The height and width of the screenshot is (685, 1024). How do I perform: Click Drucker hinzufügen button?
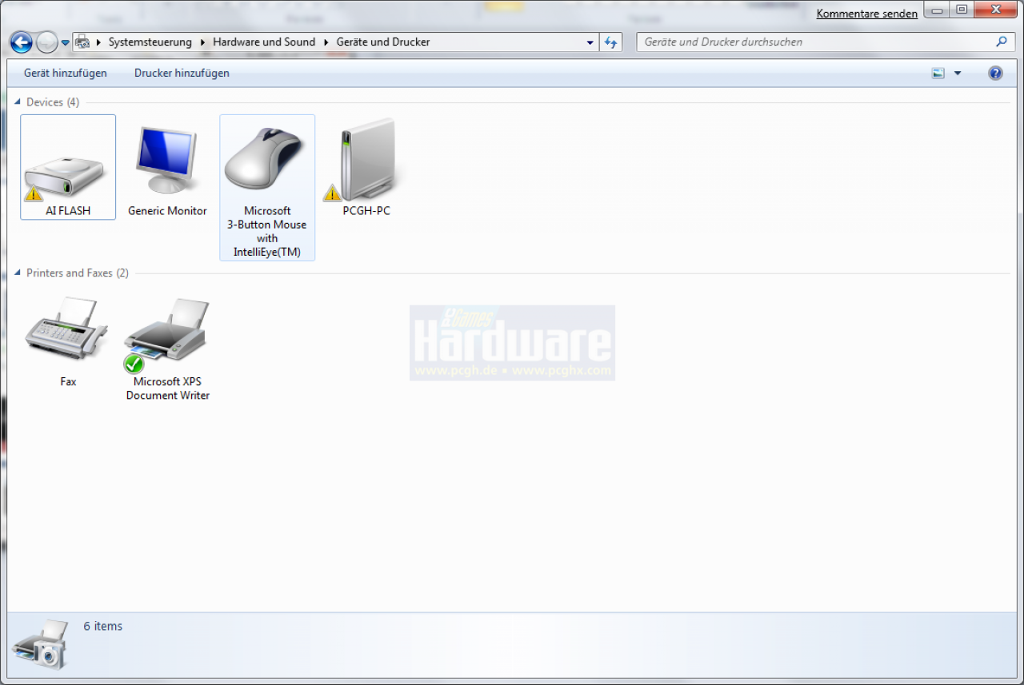[182, 73]
